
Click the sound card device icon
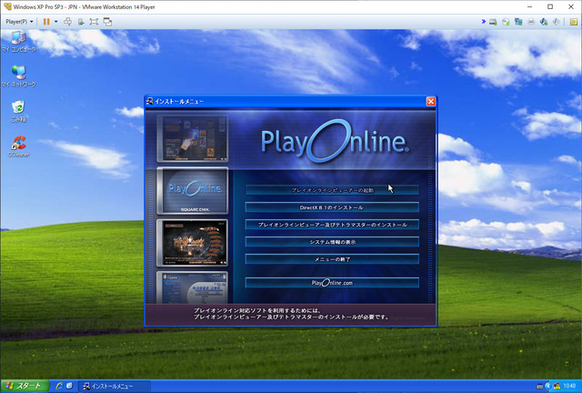(x=556, y=22)
